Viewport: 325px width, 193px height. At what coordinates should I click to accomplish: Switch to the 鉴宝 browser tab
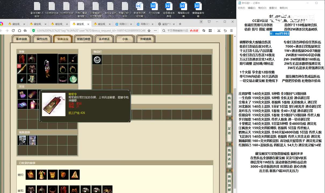coord(167,24)
